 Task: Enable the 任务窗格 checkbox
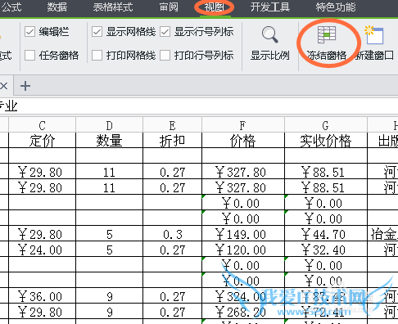click(x=29, y=56)
